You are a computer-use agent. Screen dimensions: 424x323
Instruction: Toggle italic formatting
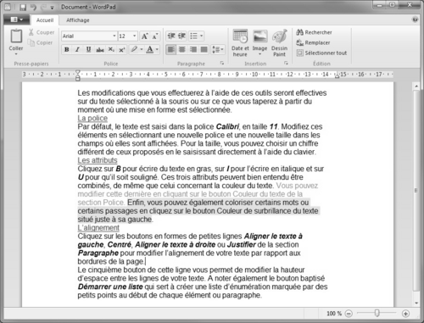(77, 50)
